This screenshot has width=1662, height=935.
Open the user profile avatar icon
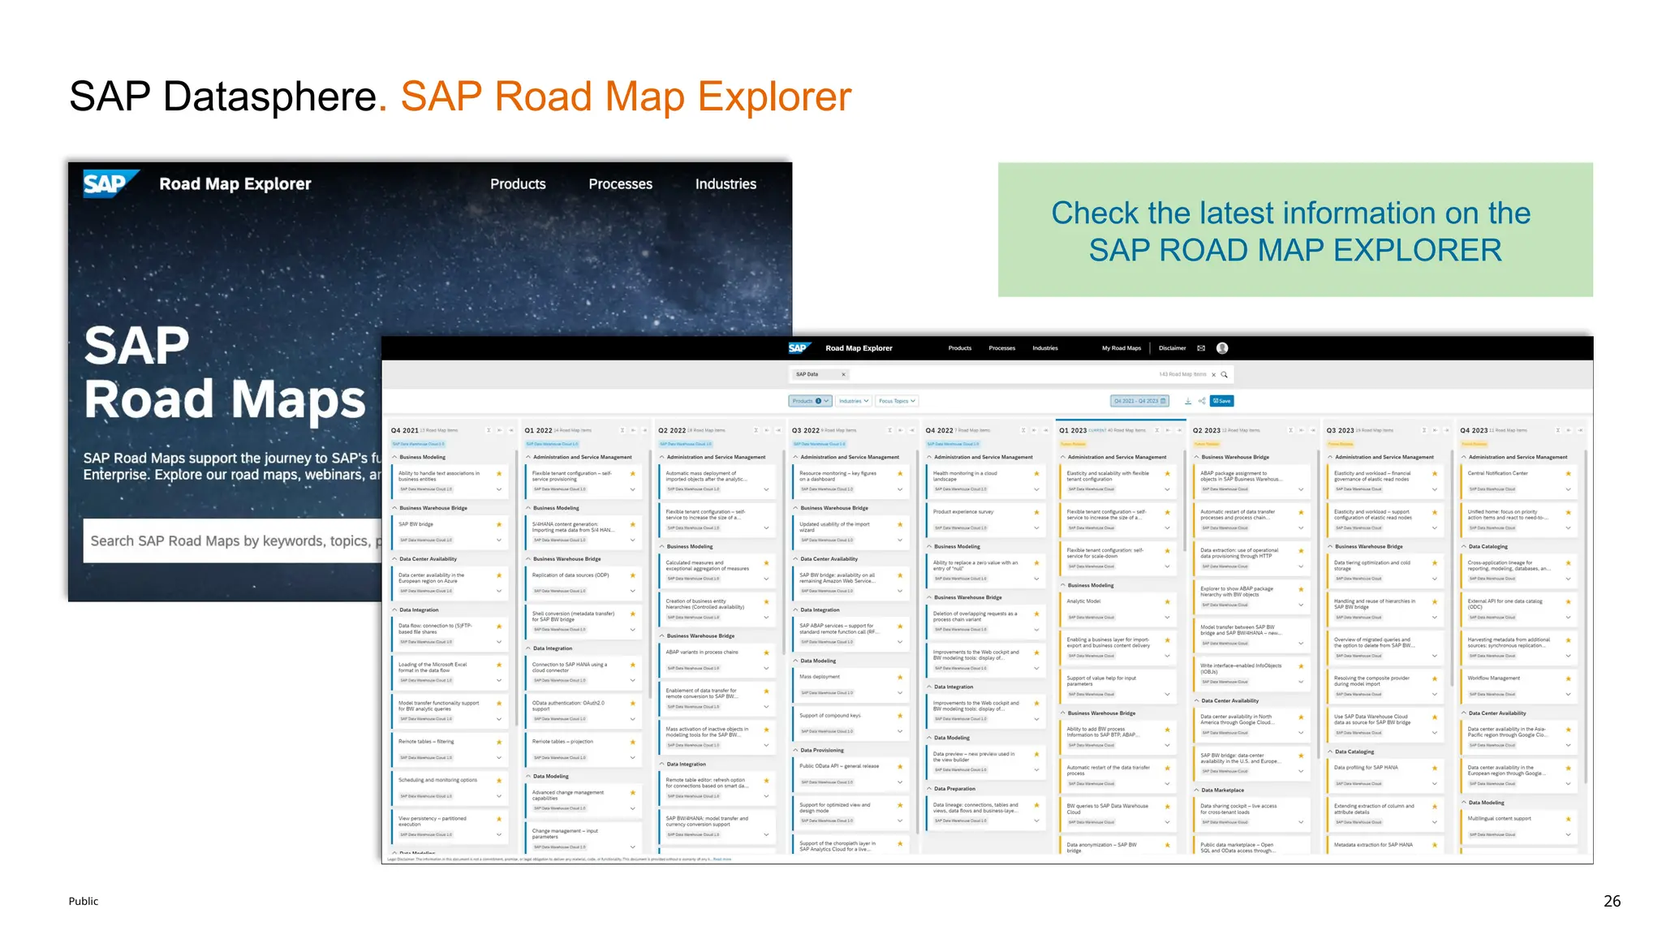(1222, 348)
